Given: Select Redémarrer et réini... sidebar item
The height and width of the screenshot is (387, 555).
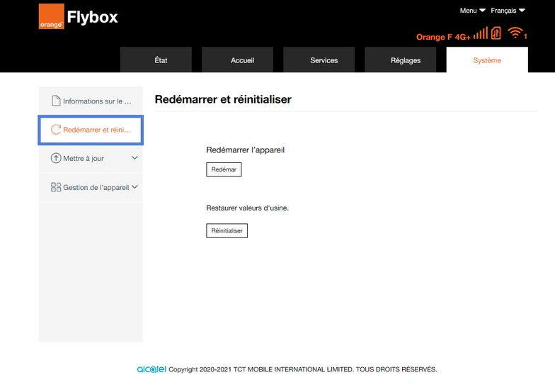Looking at the screenshot, I should pyautogui.click(x=91, y=130).
